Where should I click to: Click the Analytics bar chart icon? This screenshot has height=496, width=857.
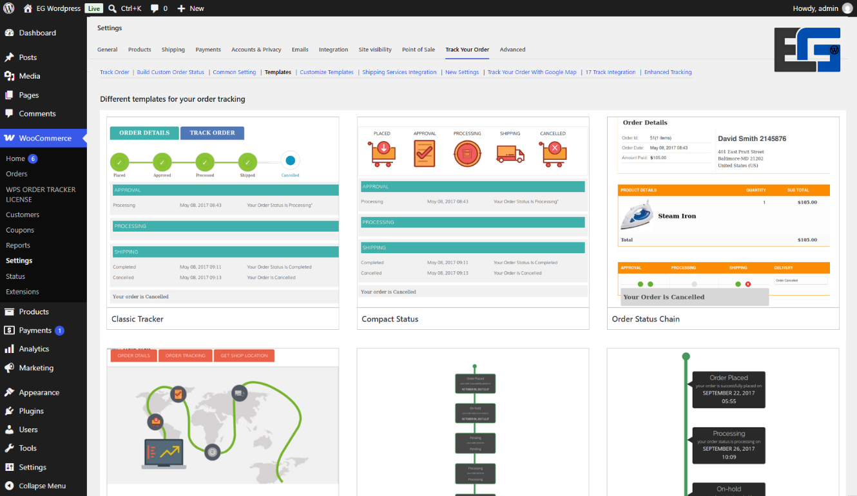pos(9,349)
